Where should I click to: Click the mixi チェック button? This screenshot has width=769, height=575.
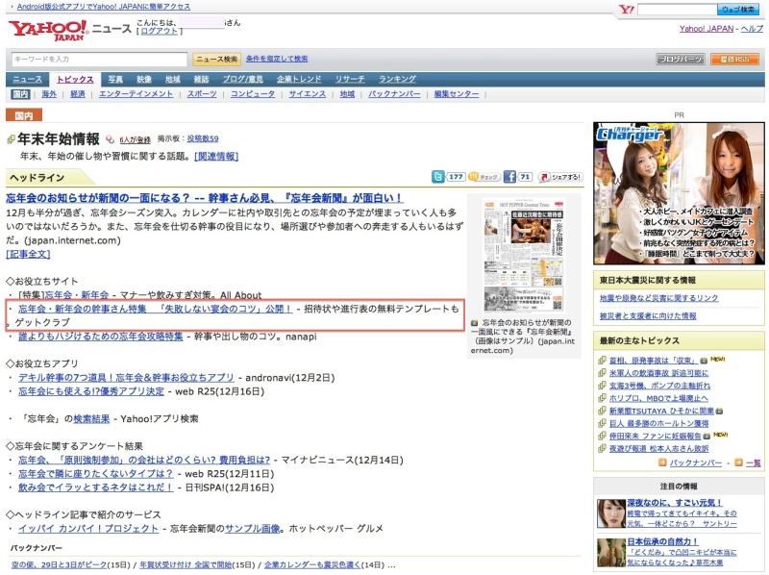tap(486, 177)
